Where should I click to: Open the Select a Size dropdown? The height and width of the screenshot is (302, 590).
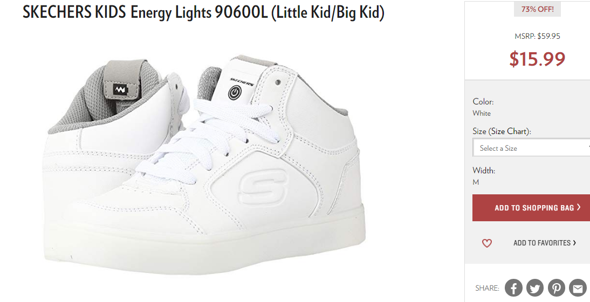531,148
